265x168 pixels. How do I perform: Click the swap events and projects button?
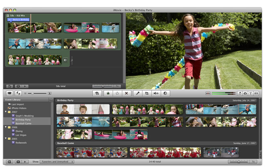[x=18, y=94]
